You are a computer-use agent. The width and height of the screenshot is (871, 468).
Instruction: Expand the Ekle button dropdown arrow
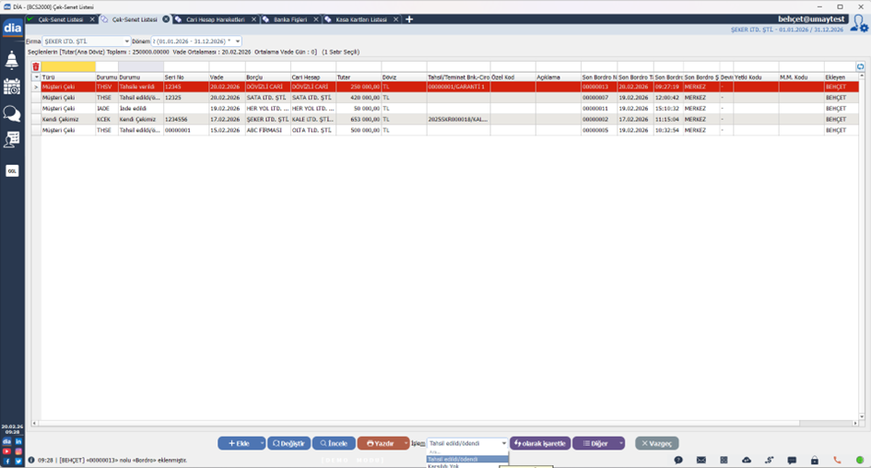pos(262,443)
